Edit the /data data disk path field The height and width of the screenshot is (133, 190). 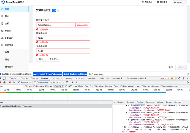(x=63, y=38)
